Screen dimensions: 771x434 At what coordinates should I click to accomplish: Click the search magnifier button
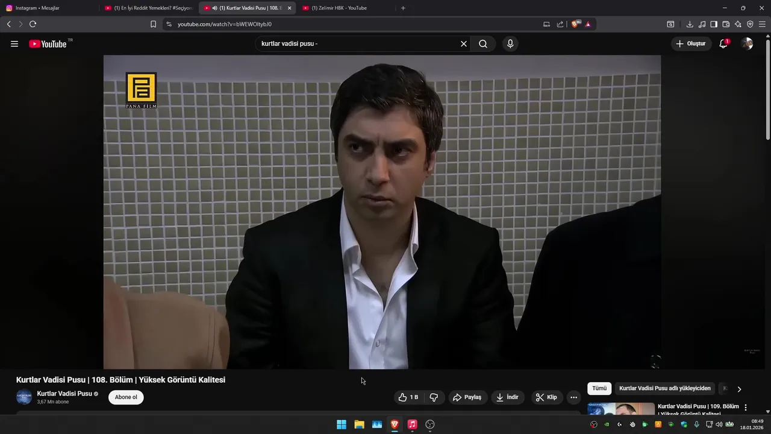(483, 44)
